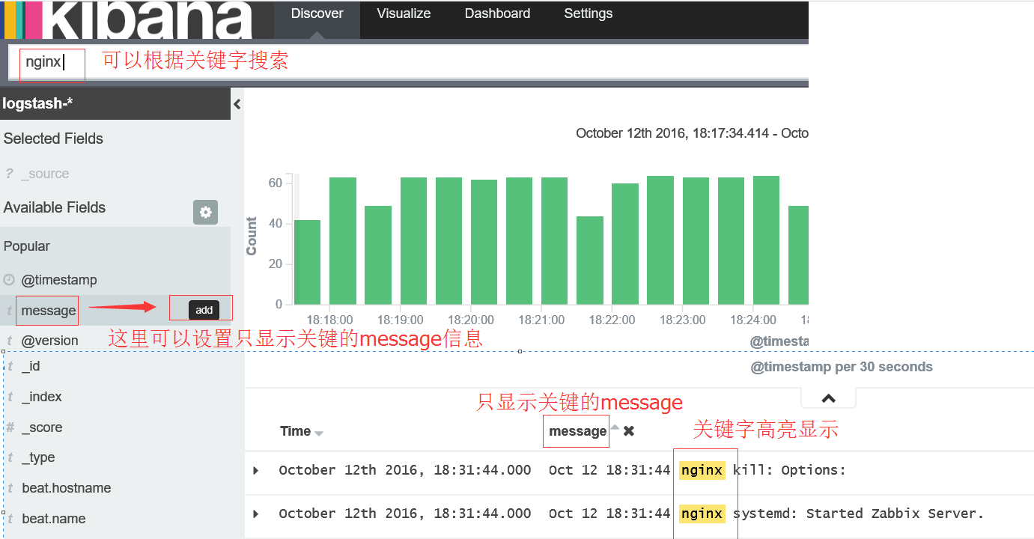Click the message column header
The width and height of the screenshot is (1034, 539).
(577, 431)
